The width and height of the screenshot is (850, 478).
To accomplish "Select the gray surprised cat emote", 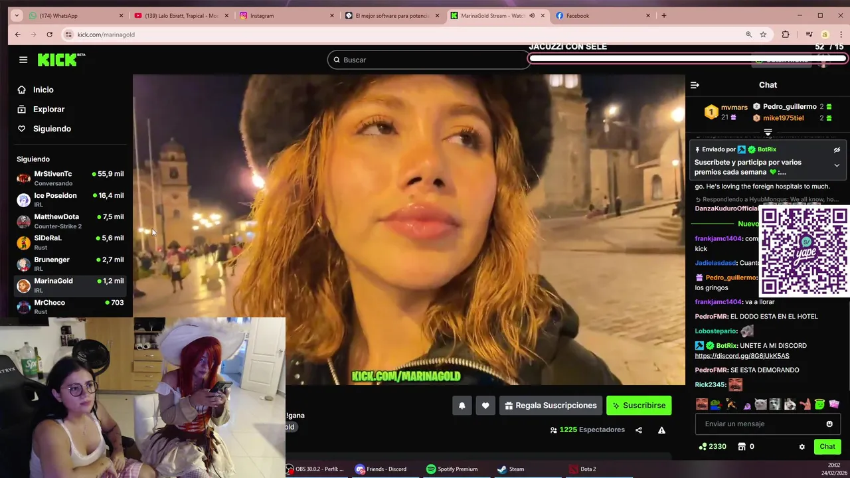I will [x=776, y=404].
